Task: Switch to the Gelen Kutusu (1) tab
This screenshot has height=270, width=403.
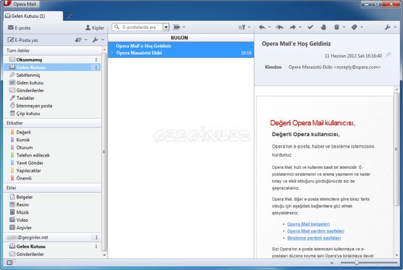Action: click(x=33, y=16)
